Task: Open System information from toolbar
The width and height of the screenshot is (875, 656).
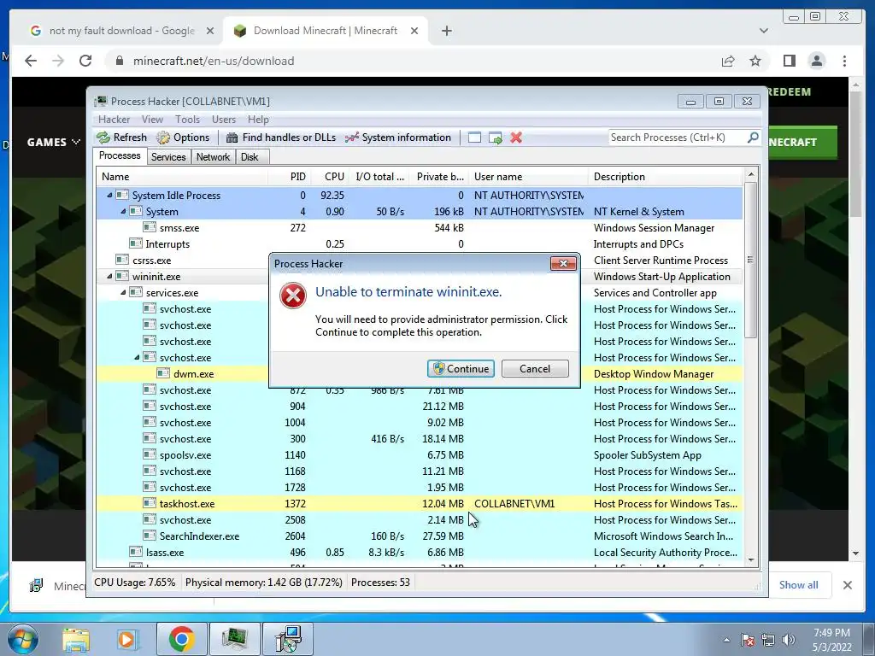Action: click(x=398, y=138)
